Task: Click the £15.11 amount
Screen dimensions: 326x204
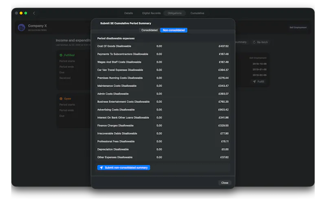Action: (x=225, y=141)
